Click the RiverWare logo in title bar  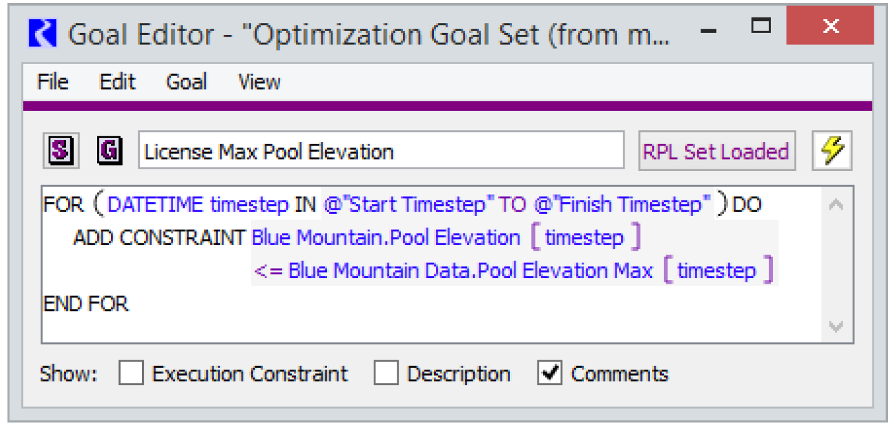(x=43, y=33)
